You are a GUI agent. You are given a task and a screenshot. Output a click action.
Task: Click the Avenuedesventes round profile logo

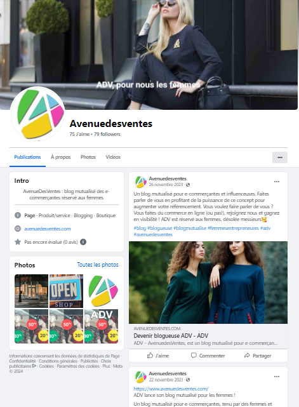coord(37,114)
